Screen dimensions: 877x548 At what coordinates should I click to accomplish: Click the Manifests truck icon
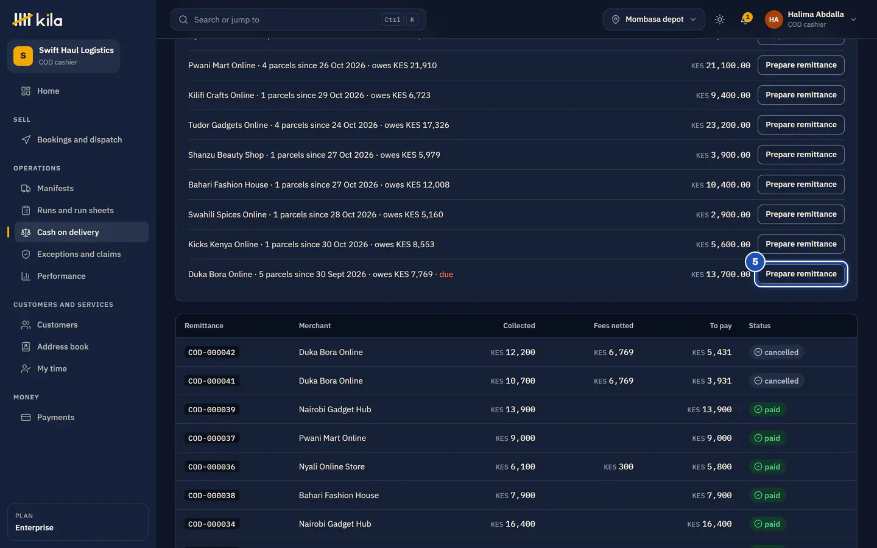point(26,189)
